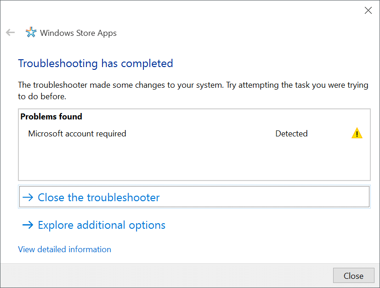The height and width of the screenshot is (288, 380).
Task: Select the Microsoft account required entry
Action: pyautogui.click(x=77, y=134)
